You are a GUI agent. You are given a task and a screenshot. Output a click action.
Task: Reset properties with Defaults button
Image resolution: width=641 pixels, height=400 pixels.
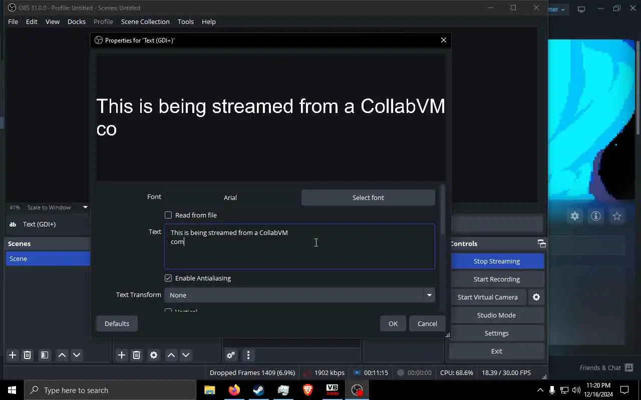117,323
